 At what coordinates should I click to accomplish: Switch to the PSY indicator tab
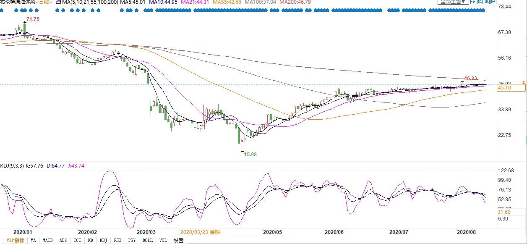(132, 240)
